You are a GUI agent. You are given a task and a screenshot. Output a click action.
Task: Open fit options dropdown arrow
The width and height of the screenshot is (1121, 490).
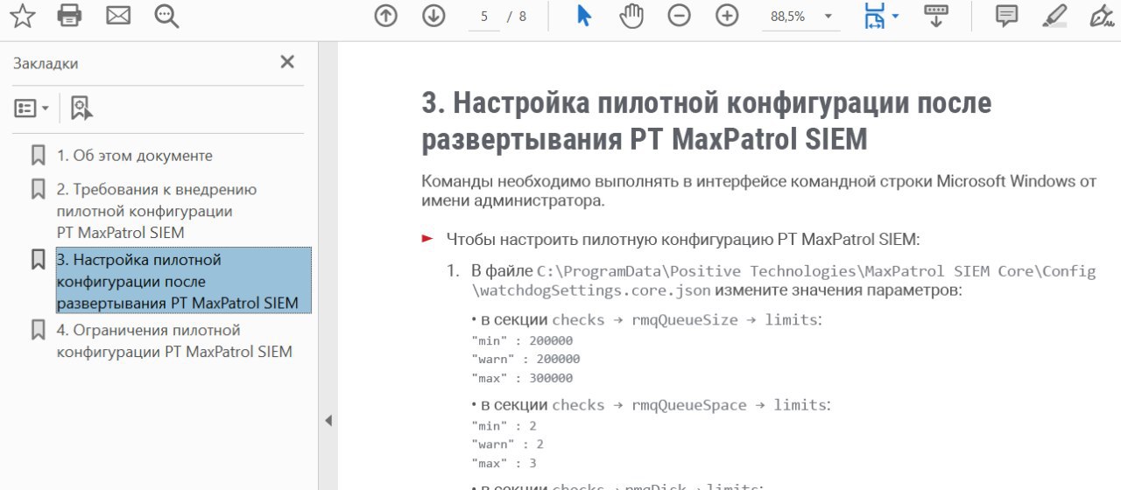[x=895, y=16]
